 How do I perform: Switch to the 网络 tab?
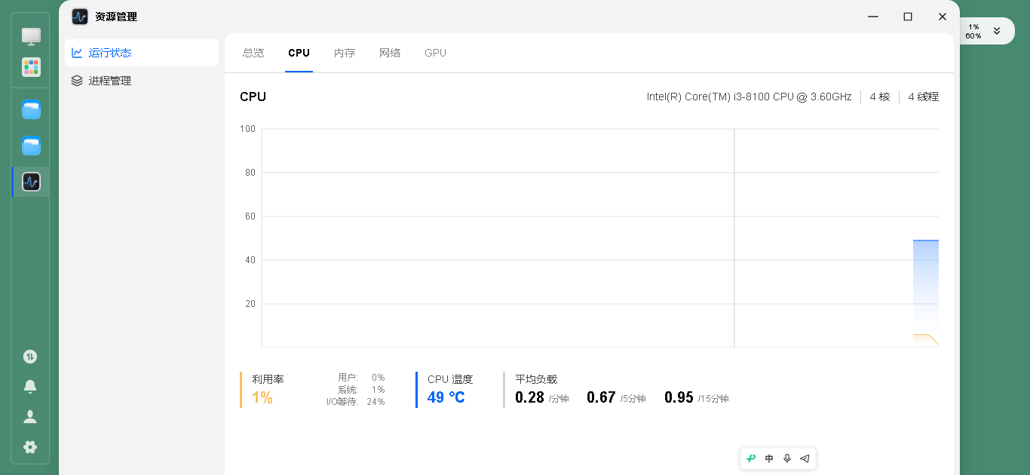tap(390, 53)
